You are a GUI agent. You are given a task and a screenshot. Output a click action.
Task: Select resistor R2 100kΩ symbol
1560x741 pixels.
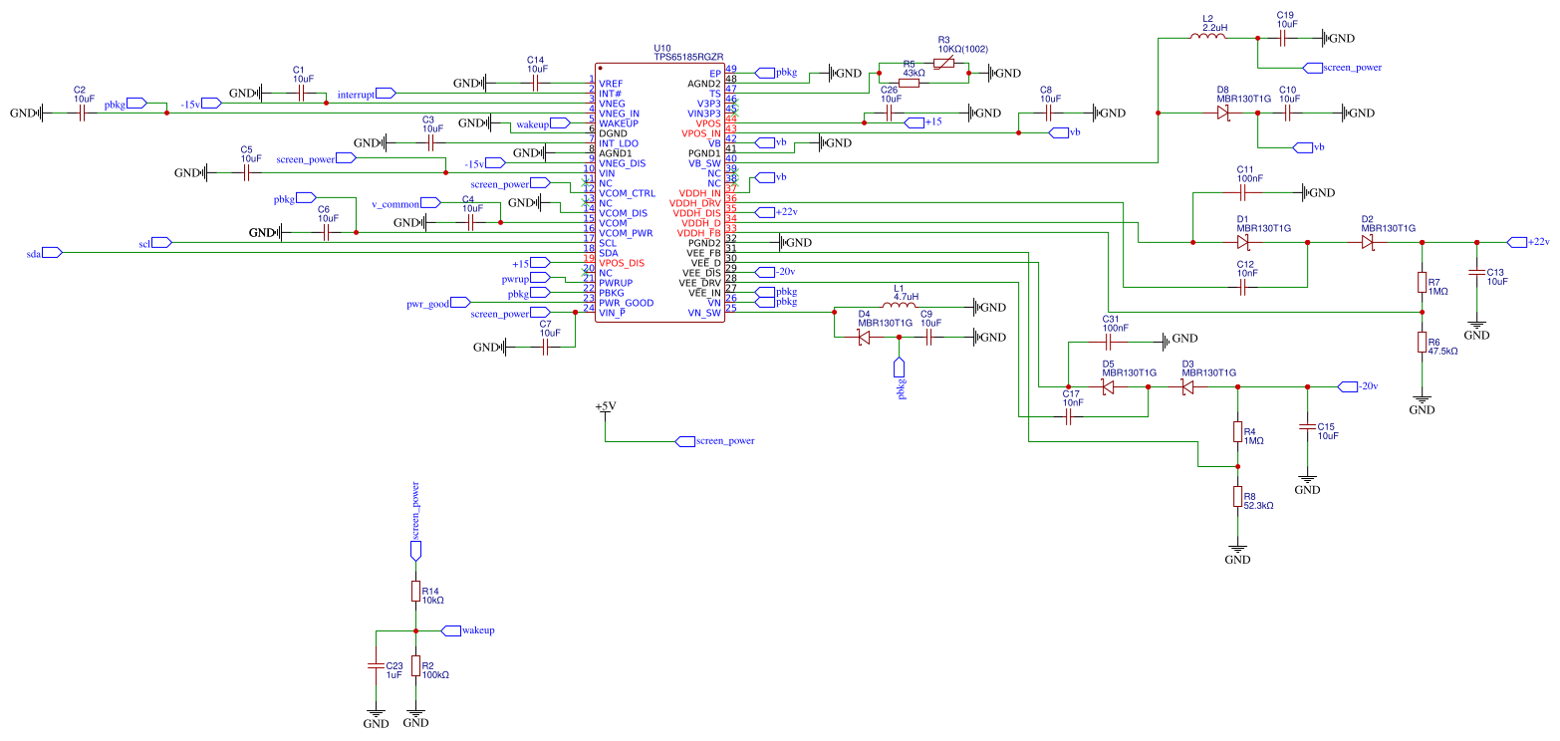tap(415, 665)
